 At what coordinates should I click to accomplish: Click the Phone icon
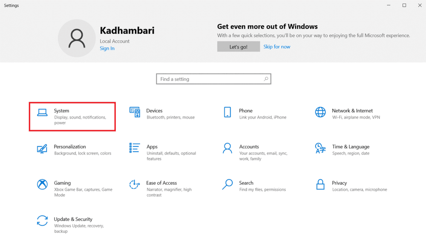click(x=227, y=112)
